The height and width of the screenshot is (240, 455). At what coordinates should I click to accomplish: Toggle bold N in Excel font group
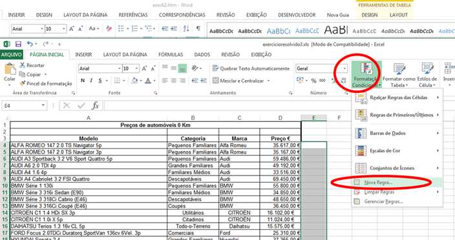click(83, 81)
